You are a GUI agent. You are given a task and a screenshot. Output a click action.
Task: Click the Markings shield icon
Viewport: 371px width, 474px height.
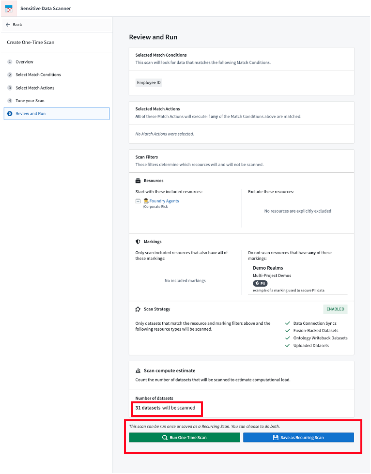138,242
